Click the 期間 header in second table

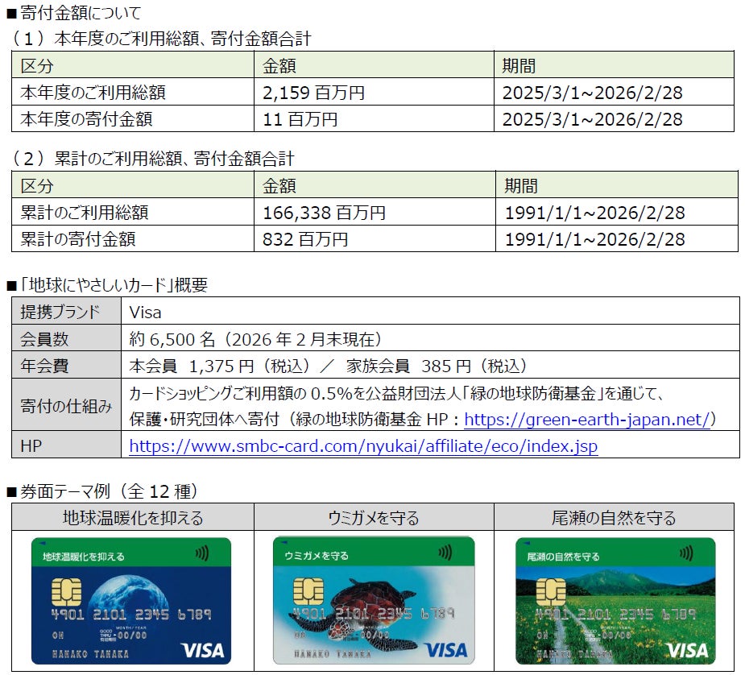tap(616, 185)
